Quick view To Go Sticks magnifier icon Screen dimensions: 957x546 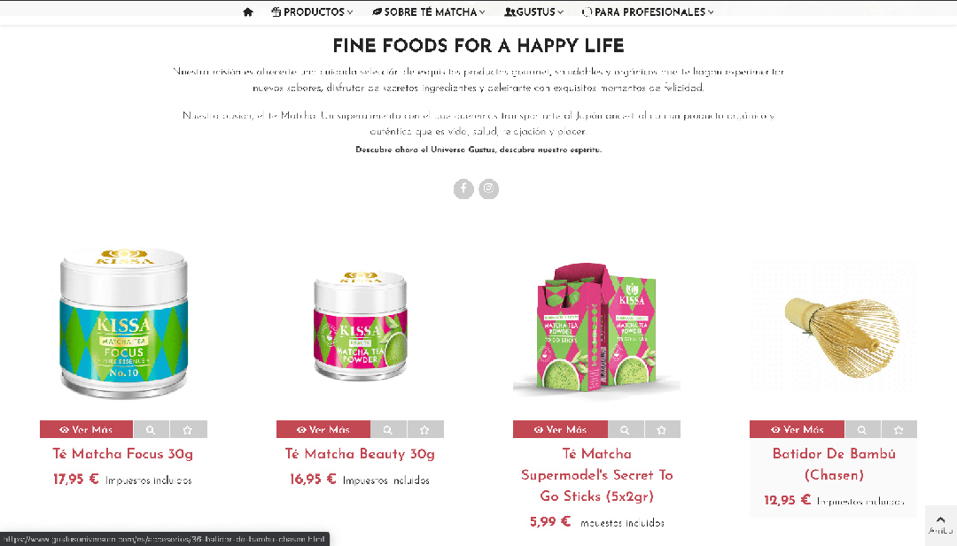pyautogui.click(x=625, y=429)
